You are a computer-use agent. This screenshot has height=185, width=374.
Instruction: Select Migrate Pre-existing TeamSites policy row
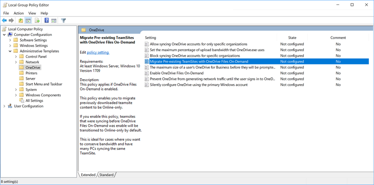[256, 61]
